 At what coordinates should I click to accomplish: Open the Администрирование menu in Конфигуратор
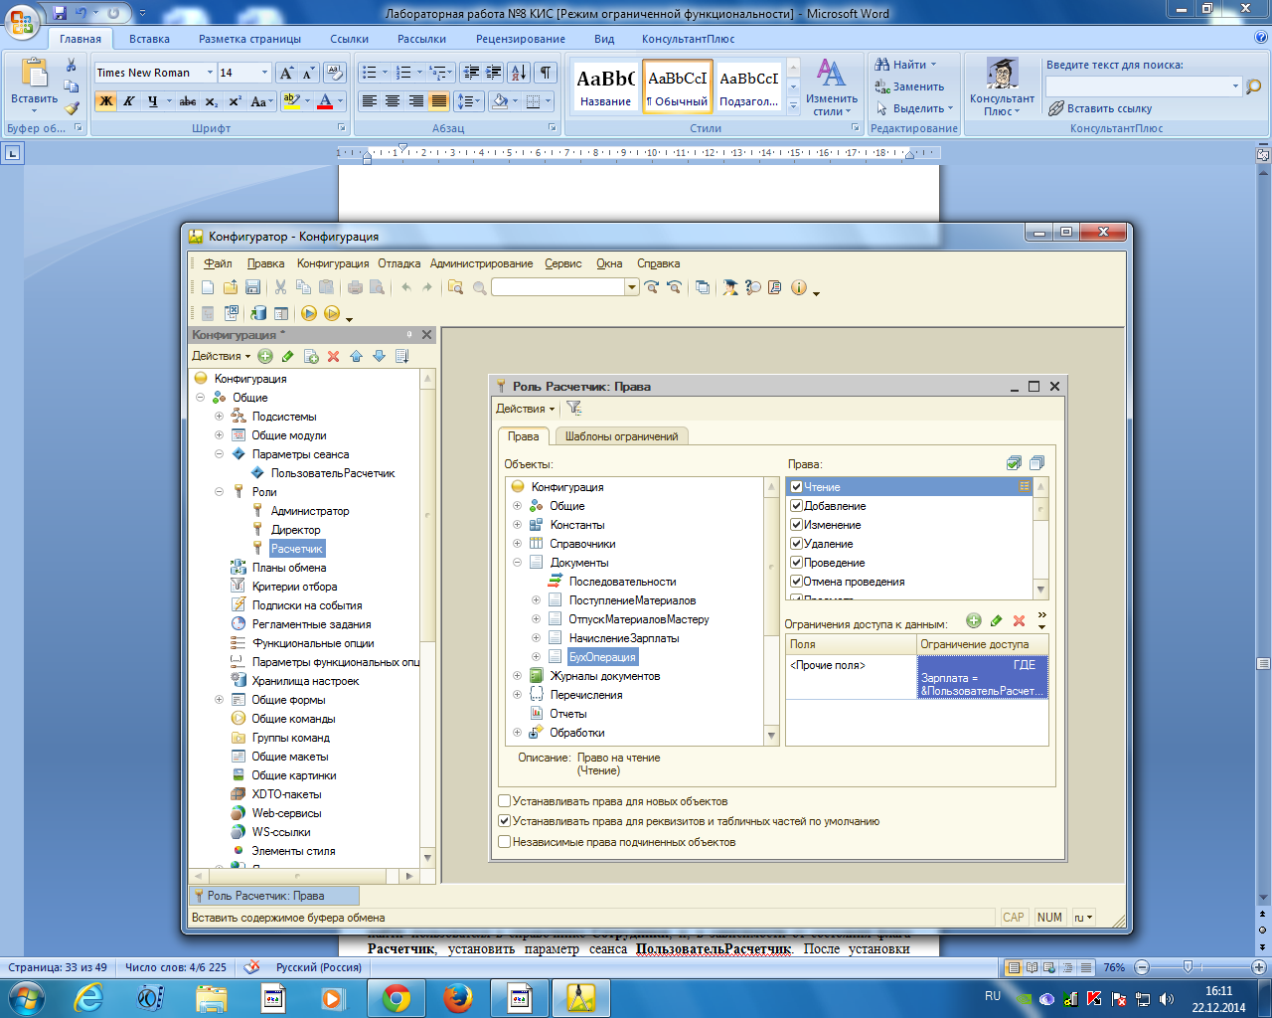click(482, 263)
